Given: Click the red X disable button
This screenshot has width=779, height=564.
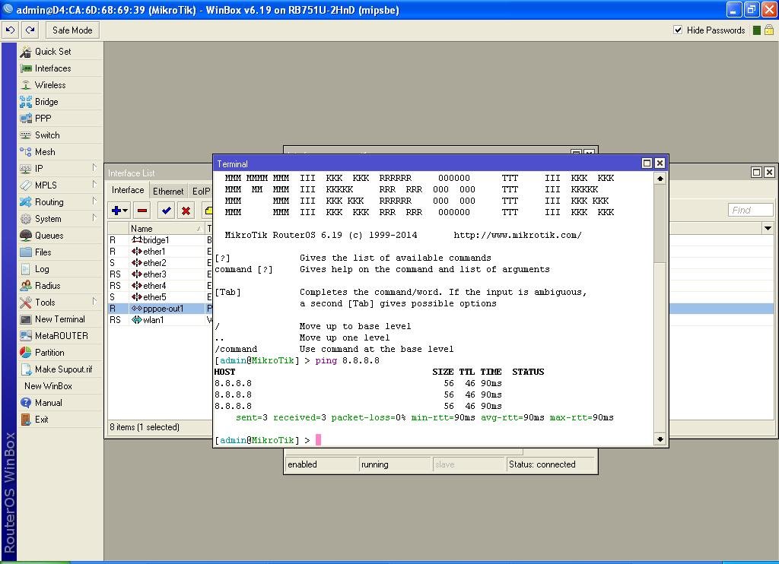Looking at the screenshot, I should point(186,211).
